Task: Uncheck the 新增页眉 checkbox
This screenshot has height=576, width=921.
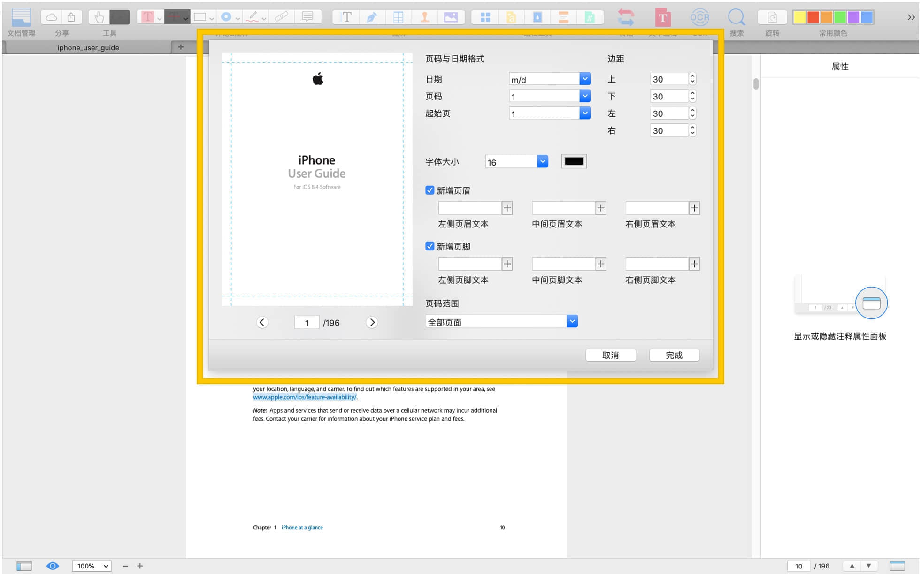Action: click(430, 190)
